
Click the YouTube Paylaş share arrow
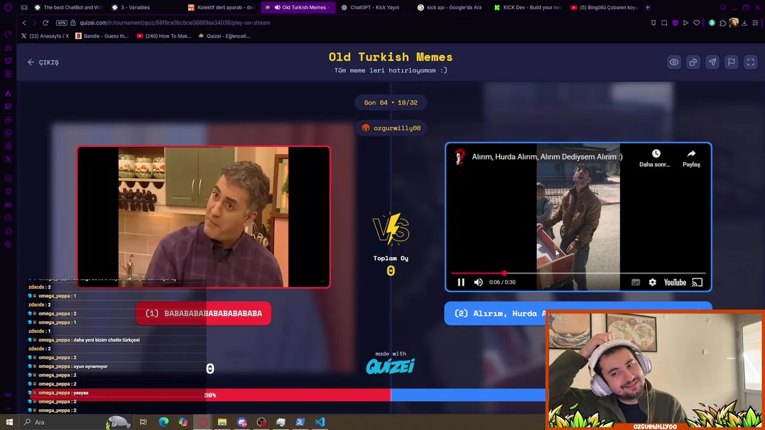point(691,154)
